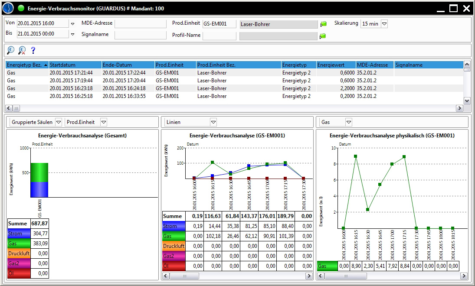
Task: Click the green lookup icon beside Laser-Bohrer
Action: point(323,24)
